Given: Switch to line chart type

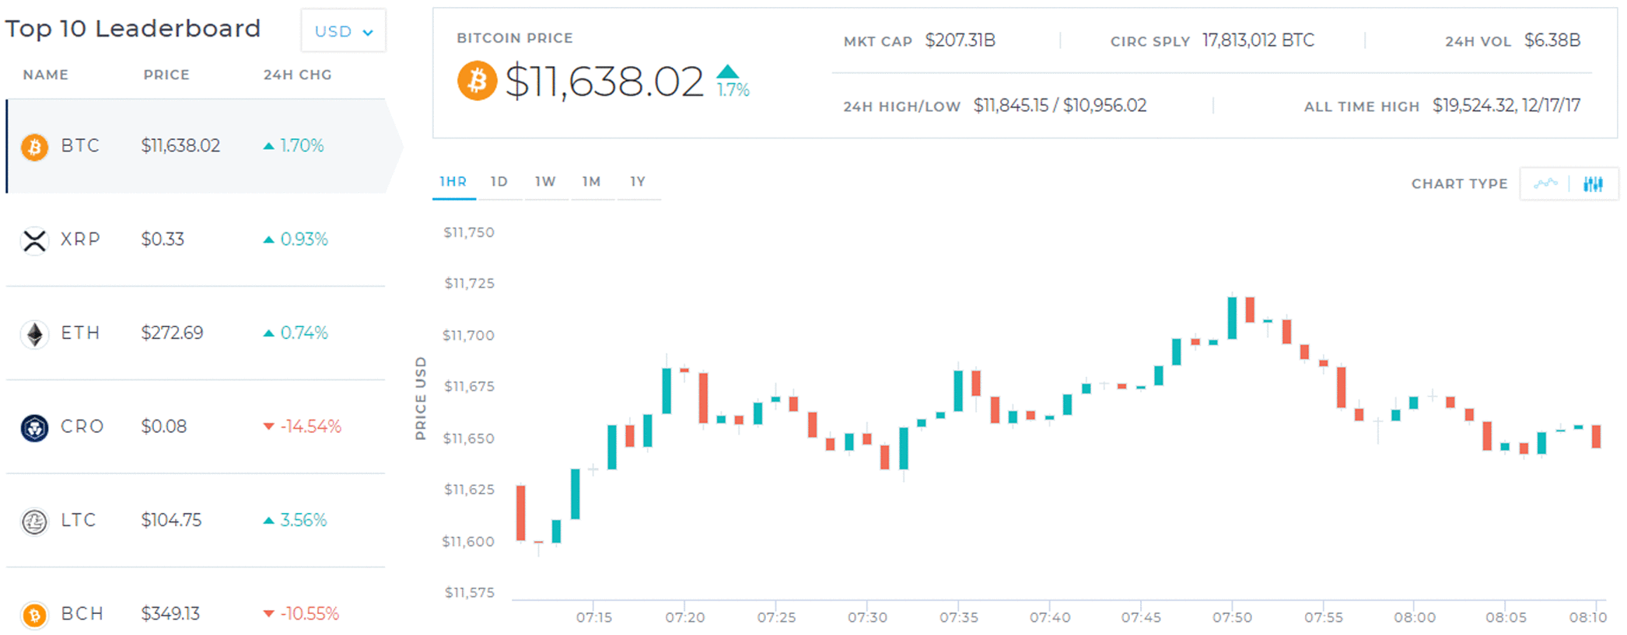Looking at the screenshot, I should [1545, 184].
